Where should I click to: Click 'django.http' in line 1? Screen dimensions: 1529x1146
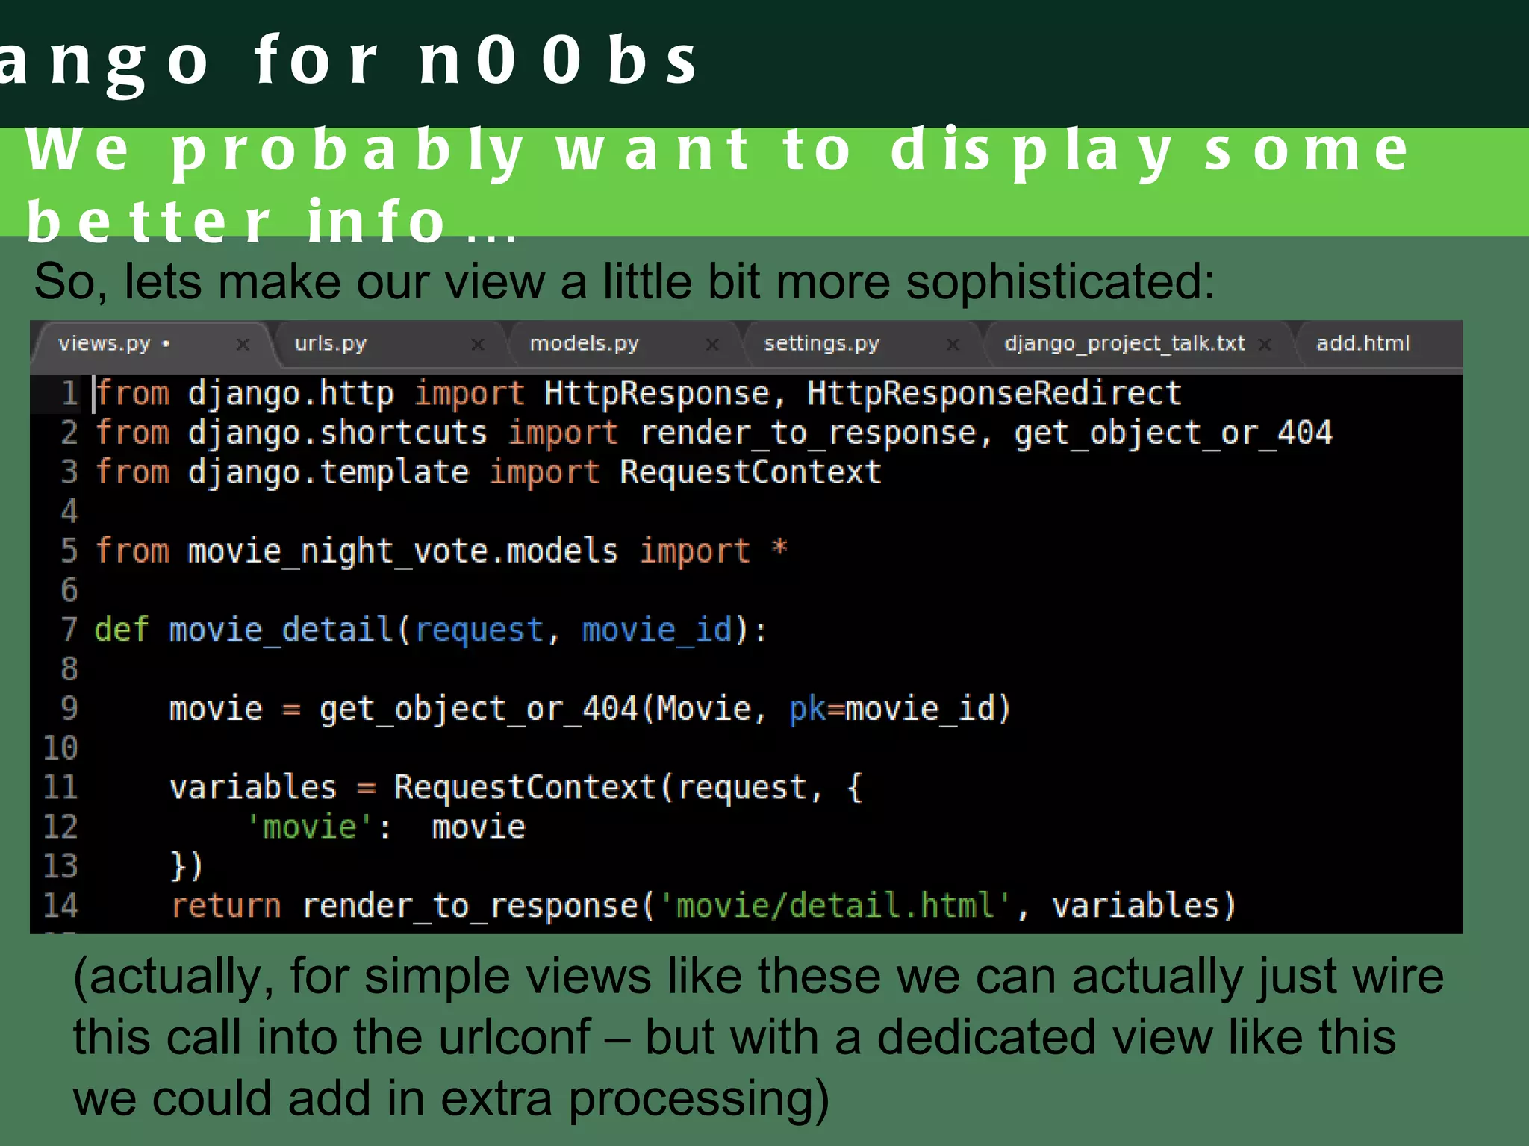coord(290,395)
